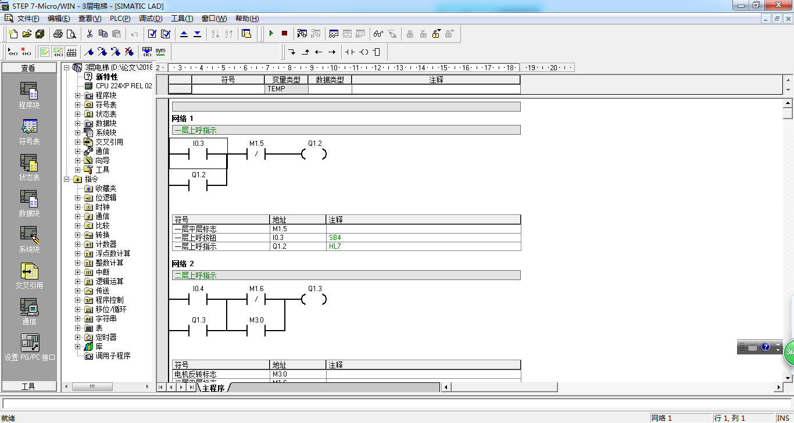This screenshot has height=423, width=794.
Task: Insert a coil element
Action: point(363,52)
